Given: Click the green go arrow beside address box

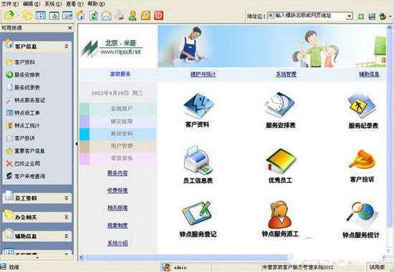Looking at the screenshot, I should pyautogui.click(x=361, y=16).
